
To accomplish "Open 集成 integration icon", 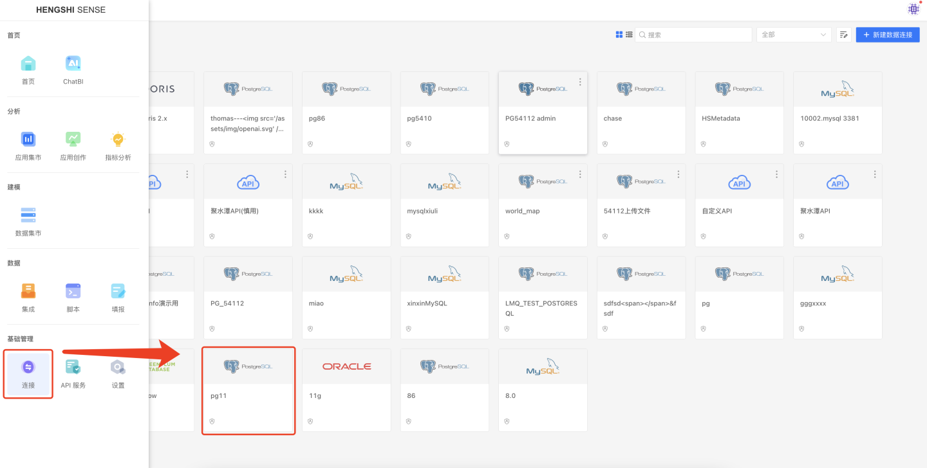I will (28, 291).
